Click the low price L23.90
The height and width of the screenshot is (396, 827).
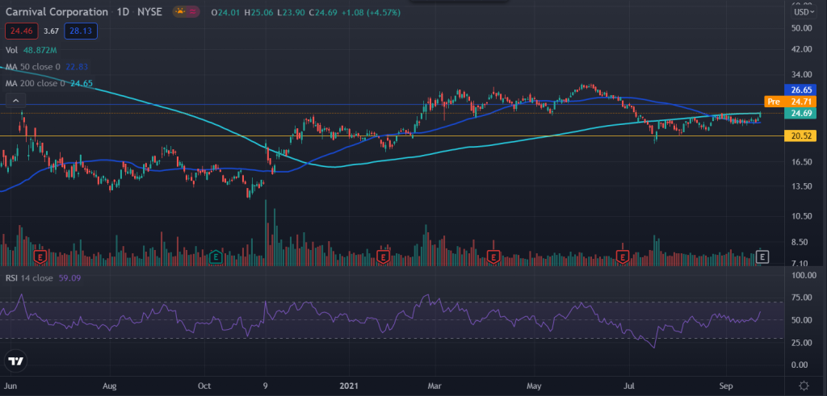(x=291, y=12)
